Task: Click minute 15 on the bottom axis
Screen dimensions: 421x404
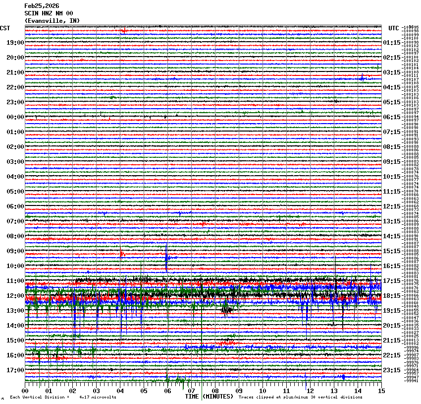Action: point(381,391)
